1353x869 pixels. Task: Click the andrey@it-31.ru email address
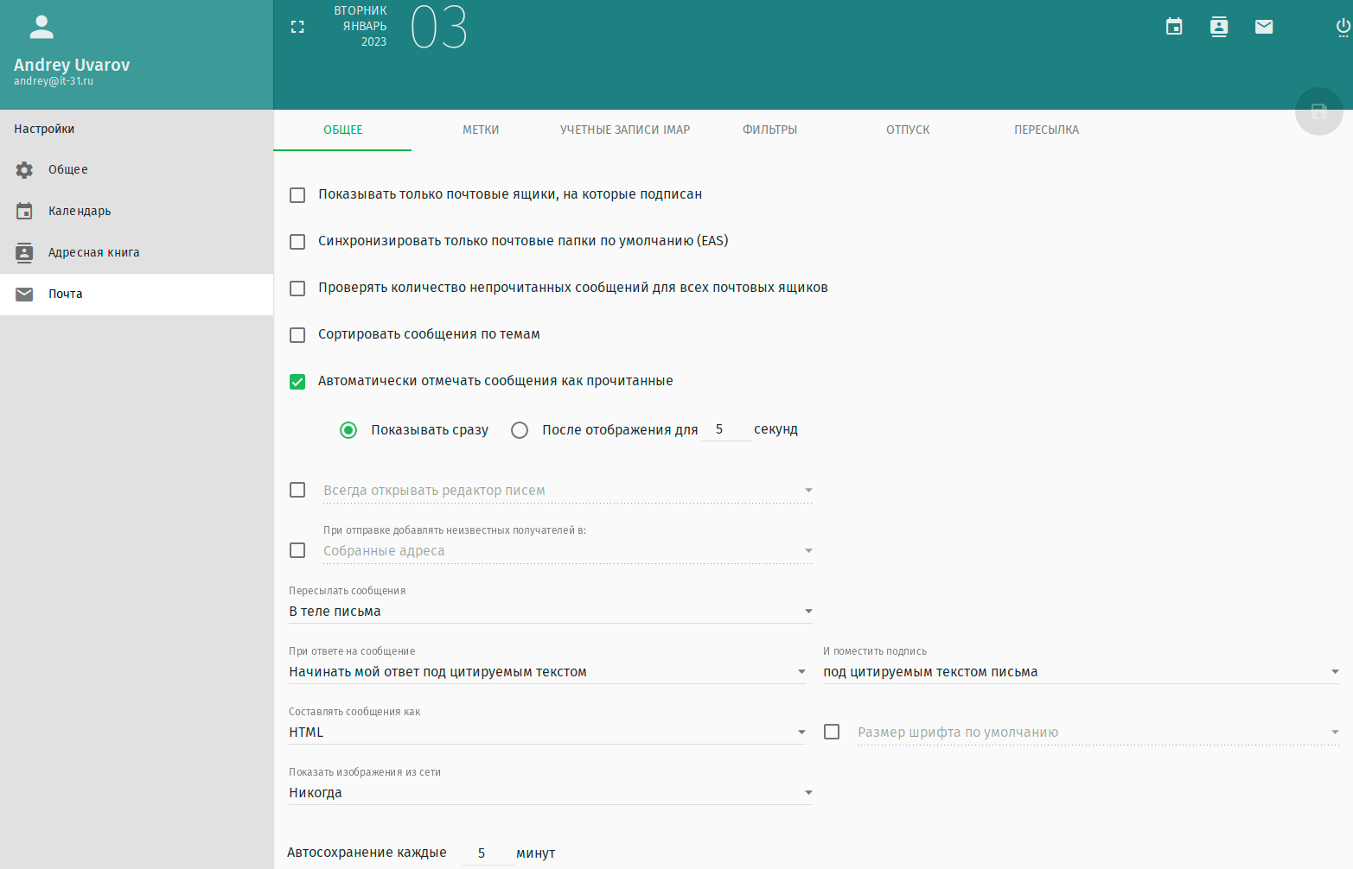pyautogui.click(x=54, y=81)
